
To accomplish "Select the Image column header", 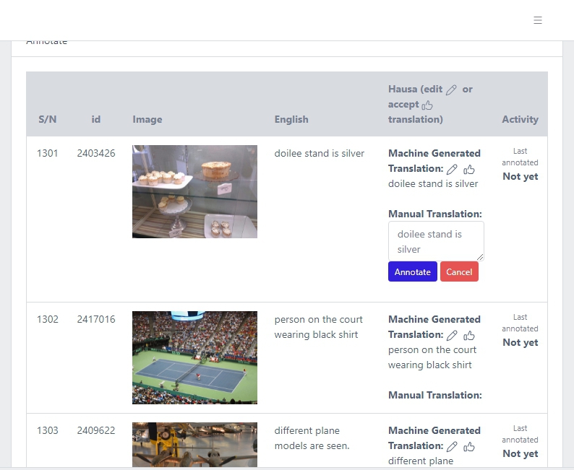I will click(147, 120).
